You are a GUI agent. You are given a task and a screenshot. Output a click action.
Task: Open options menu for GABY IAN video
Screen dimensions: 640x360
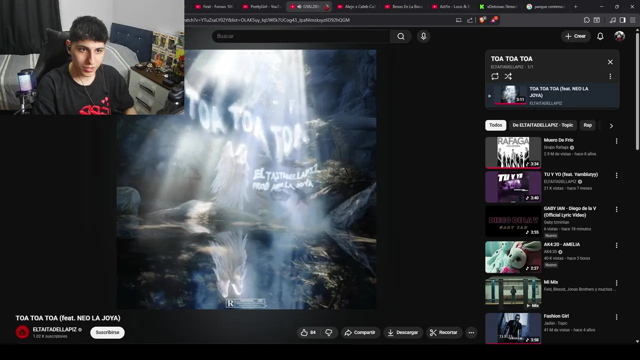pyautogui.click(x=616, y=209)
